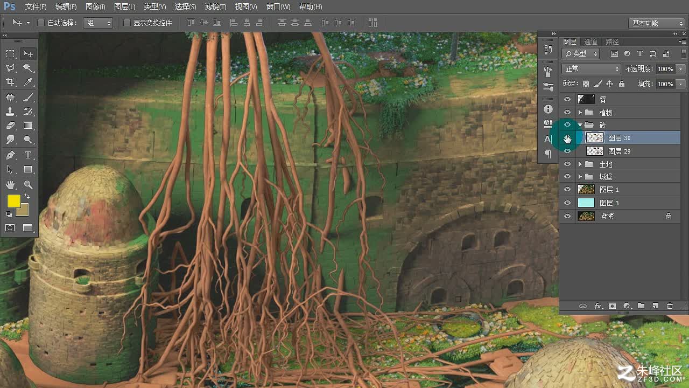Select the Eyedropper tool
Image resolution: width=689 pixels, height=388 pixels.
pyautogui.click(x=28, y=82)
